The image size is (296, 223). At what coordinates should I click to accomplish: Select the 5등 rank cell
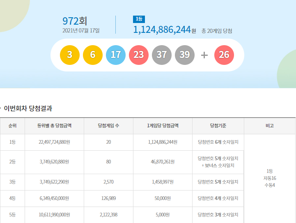click(12, 215)
